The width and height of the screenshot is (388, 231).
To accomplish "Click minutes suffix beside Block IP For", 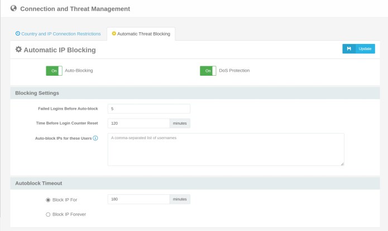I will click(x=180, y=199).
